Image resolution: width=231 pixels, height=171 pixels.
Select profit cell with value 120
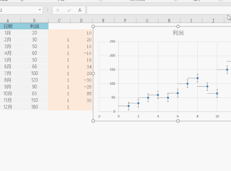(x=34, y=80)
